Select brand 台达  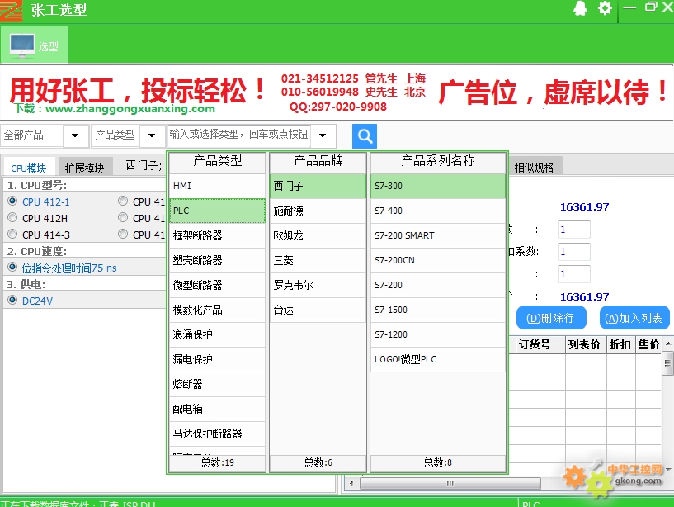(x=318, y=310)
